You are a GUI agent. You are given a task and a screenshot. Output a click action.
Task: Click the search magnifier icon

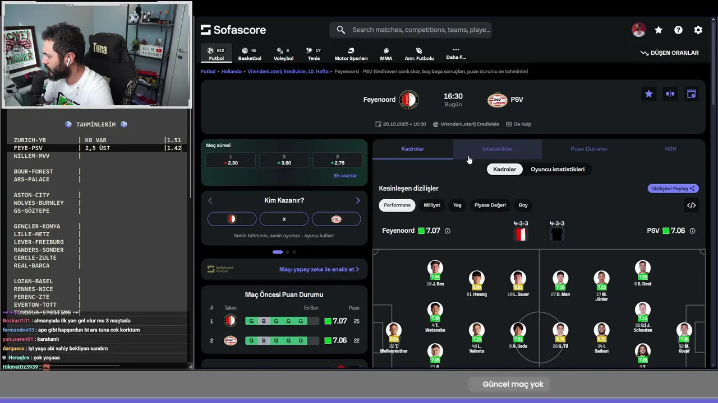click(340, 30)
